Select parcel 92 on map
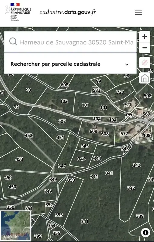Viewport: 154px width, 242px height. click(16, 107)
